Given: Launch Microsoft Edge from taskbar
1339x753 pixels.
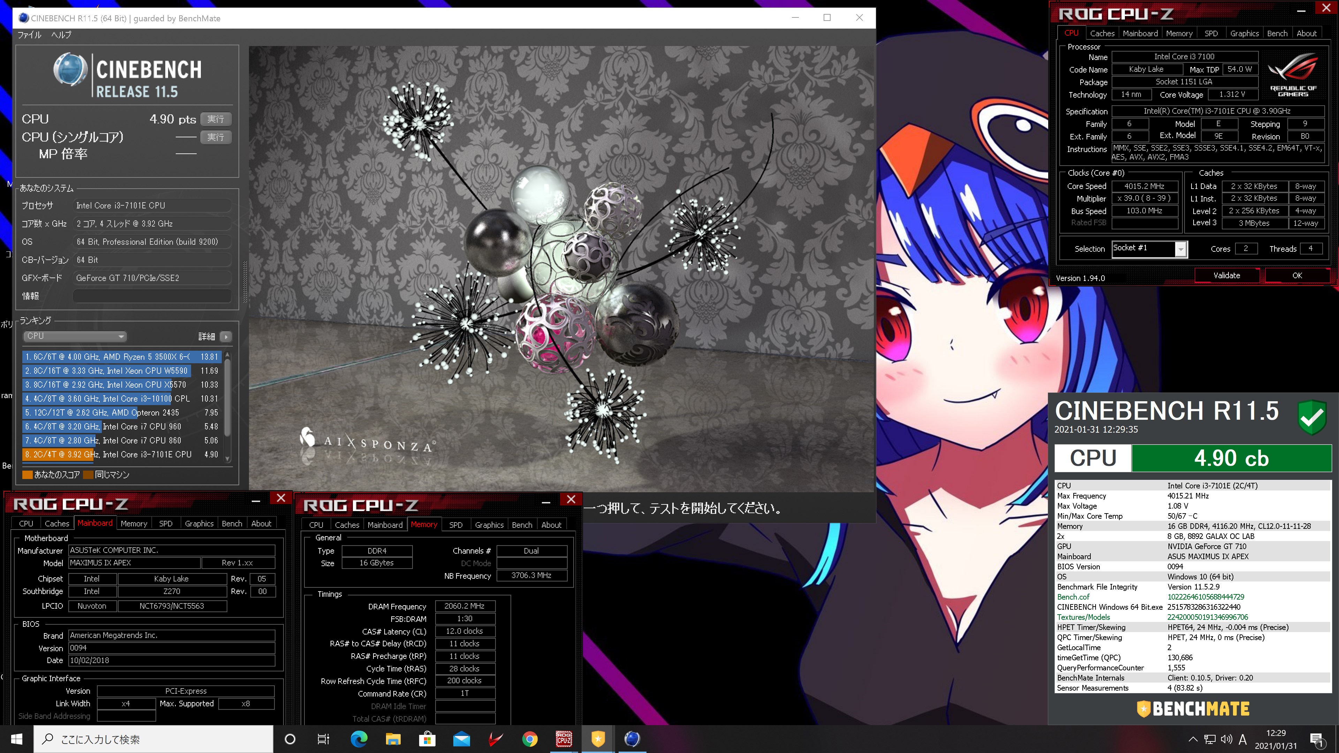Looking at the screenshot, I should coord(359,739).
